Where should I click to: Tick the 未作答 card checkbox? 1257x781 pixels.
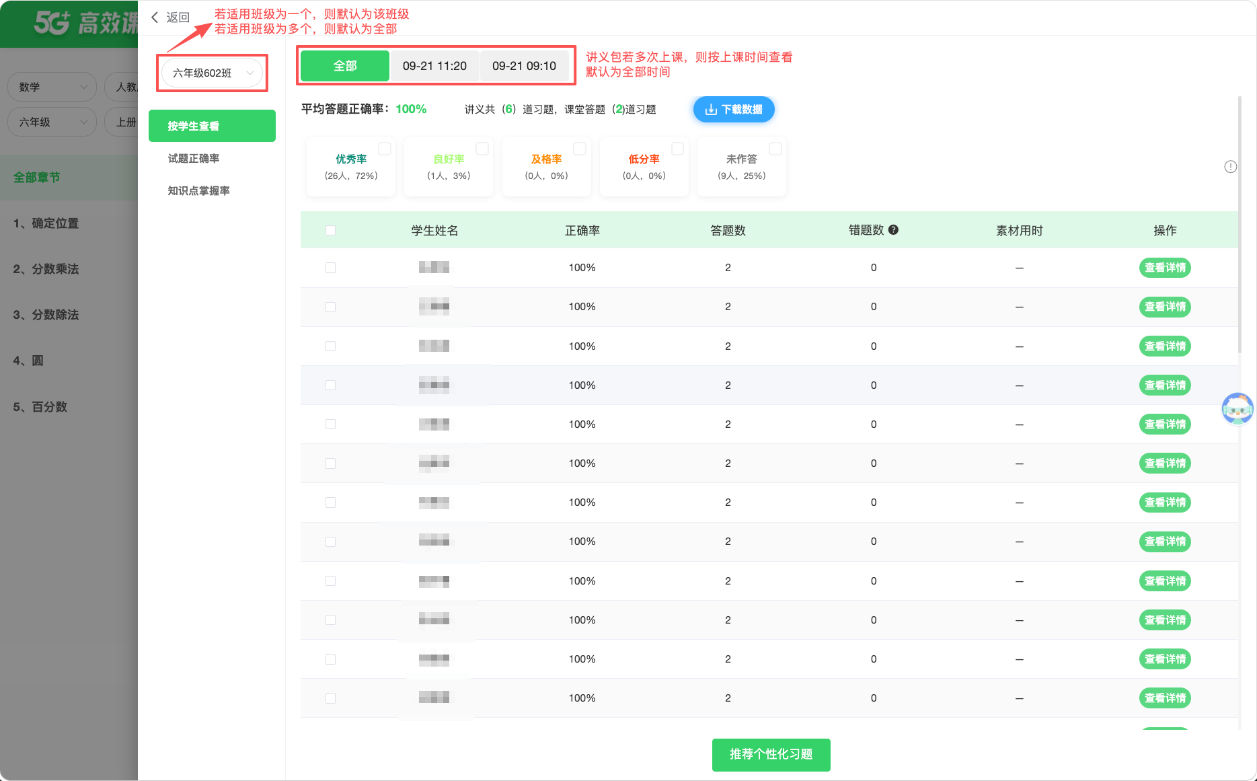tap(775, 149)
